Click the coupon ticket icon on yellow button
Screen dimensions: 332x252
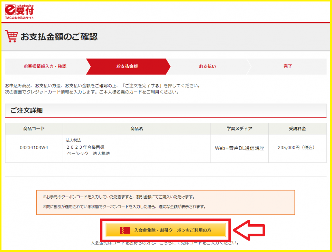tap(125, 230)
